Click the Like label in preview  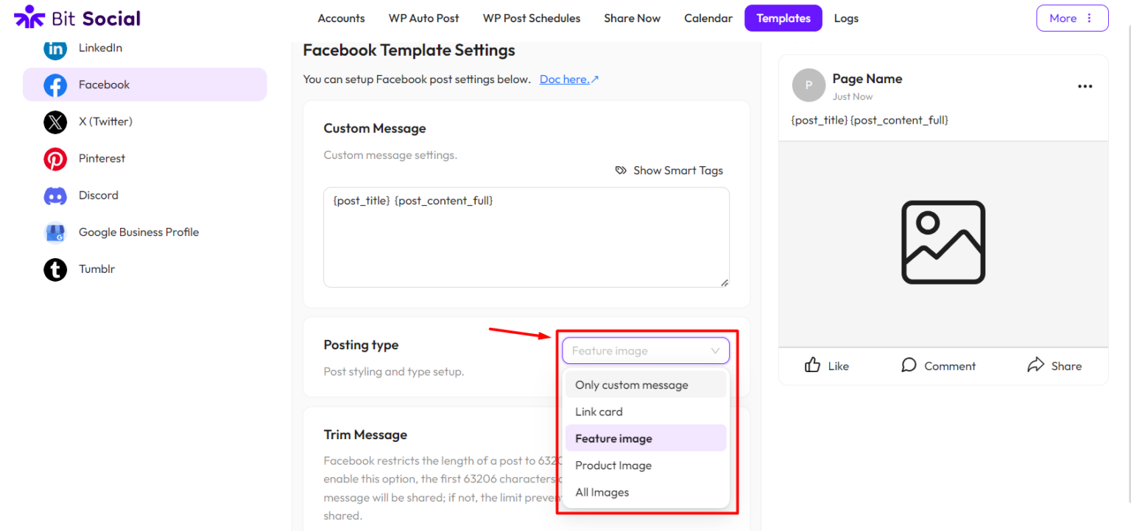[x=838, y=366]
